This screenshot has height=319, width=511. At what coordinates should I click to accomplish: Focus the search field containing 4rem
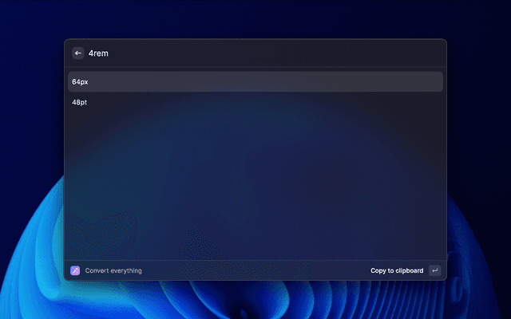240,53
